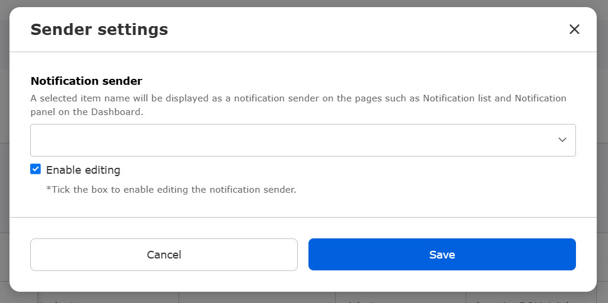Expand the Notification sender dropdown arrow
This screenshot has height=303, width=608.
coord(562,140)
